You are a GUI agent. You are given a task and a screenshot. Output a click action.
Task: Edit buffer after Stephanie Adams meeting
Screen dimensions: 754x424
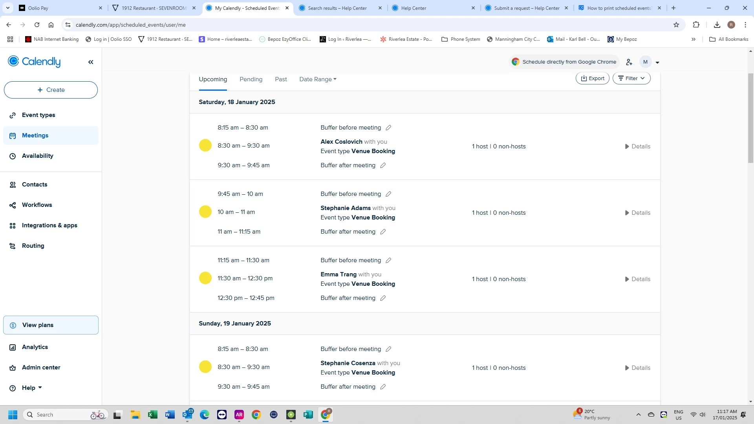click(x=383, y=232)
